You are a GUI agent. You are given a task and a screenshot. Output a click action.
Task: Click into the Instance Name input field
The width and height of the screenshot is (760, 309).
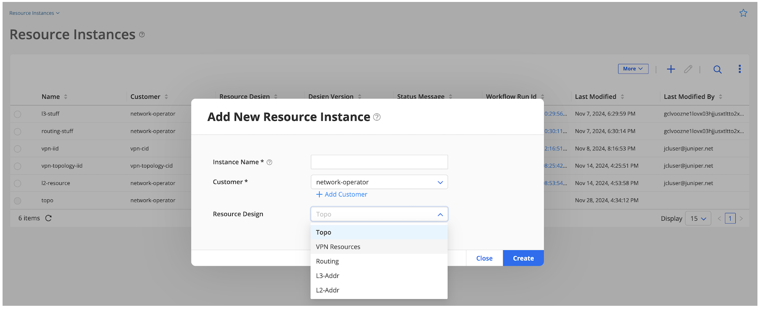(x=379, y=162)
